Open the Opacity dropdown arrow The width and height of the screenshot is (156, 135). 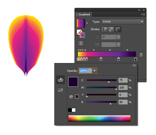click(94, 71)
